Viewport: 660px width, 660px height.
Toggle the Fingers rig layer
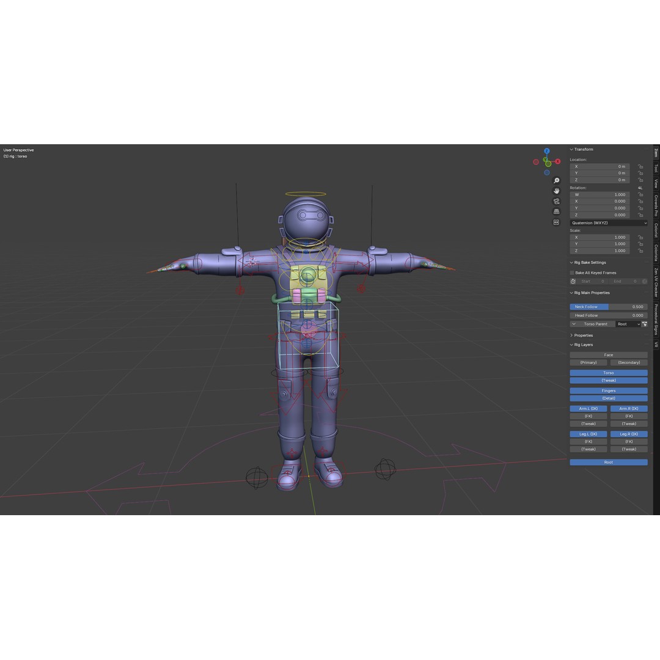(608, 390)
